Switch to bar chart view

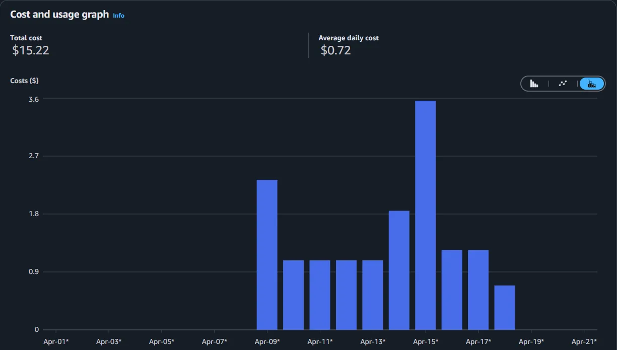click(534, 84)
